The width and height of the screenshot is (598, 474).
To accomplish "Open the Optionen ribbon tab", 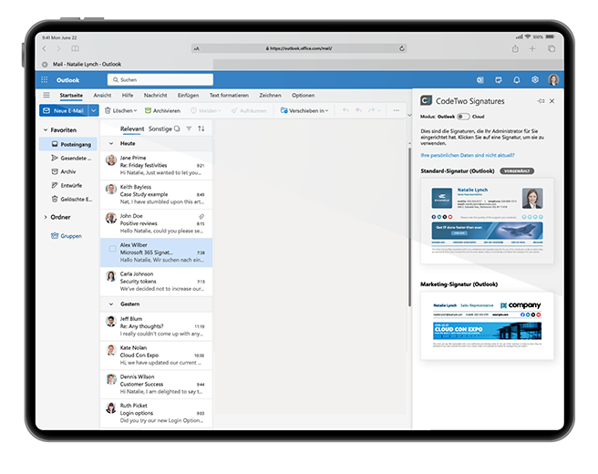I will point(304,96).
